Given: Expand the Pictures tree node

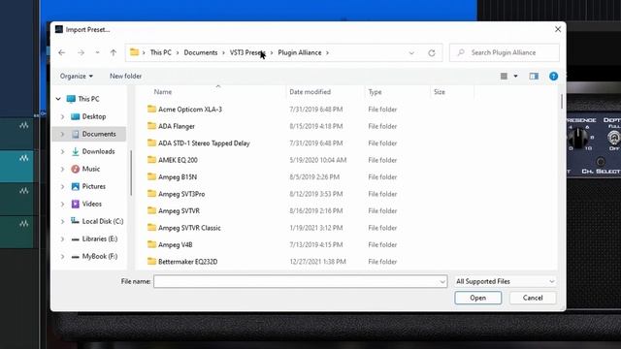Looking at the screenshot, I should (62, 186).
